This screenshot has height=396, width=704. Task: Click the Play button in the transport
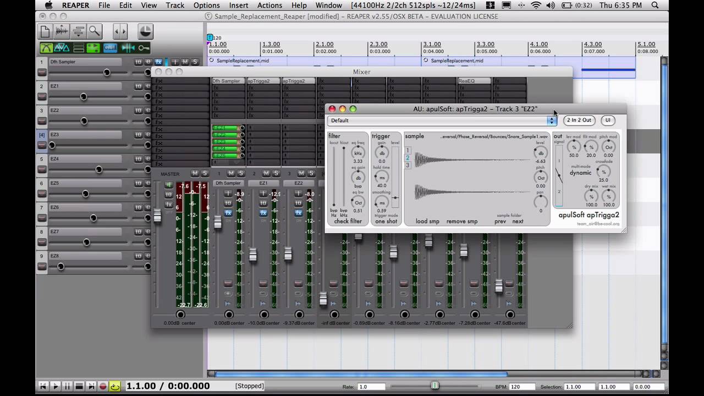tap(55, 387)
